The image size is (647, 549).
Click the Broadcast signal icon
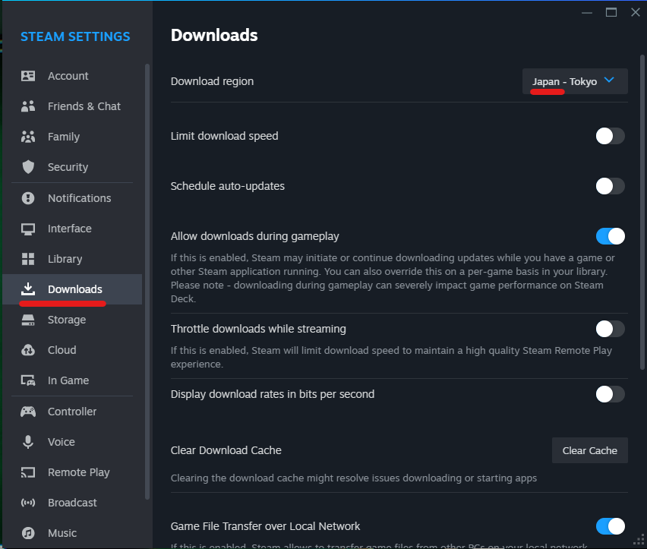[28, 503]
